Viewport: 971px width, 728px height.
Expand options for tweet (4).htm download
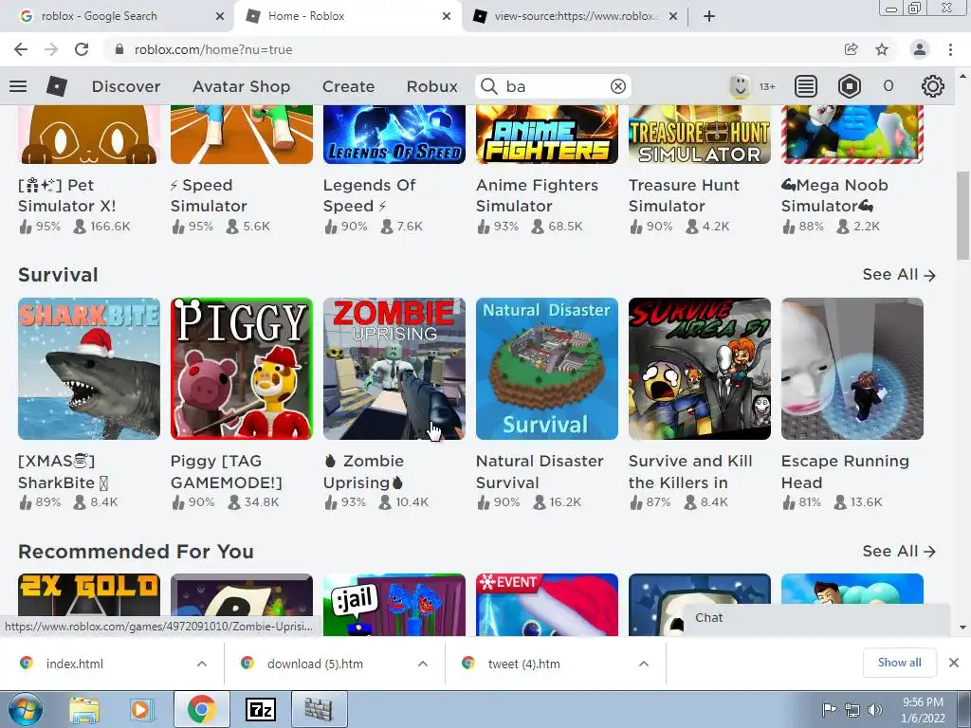644,664
